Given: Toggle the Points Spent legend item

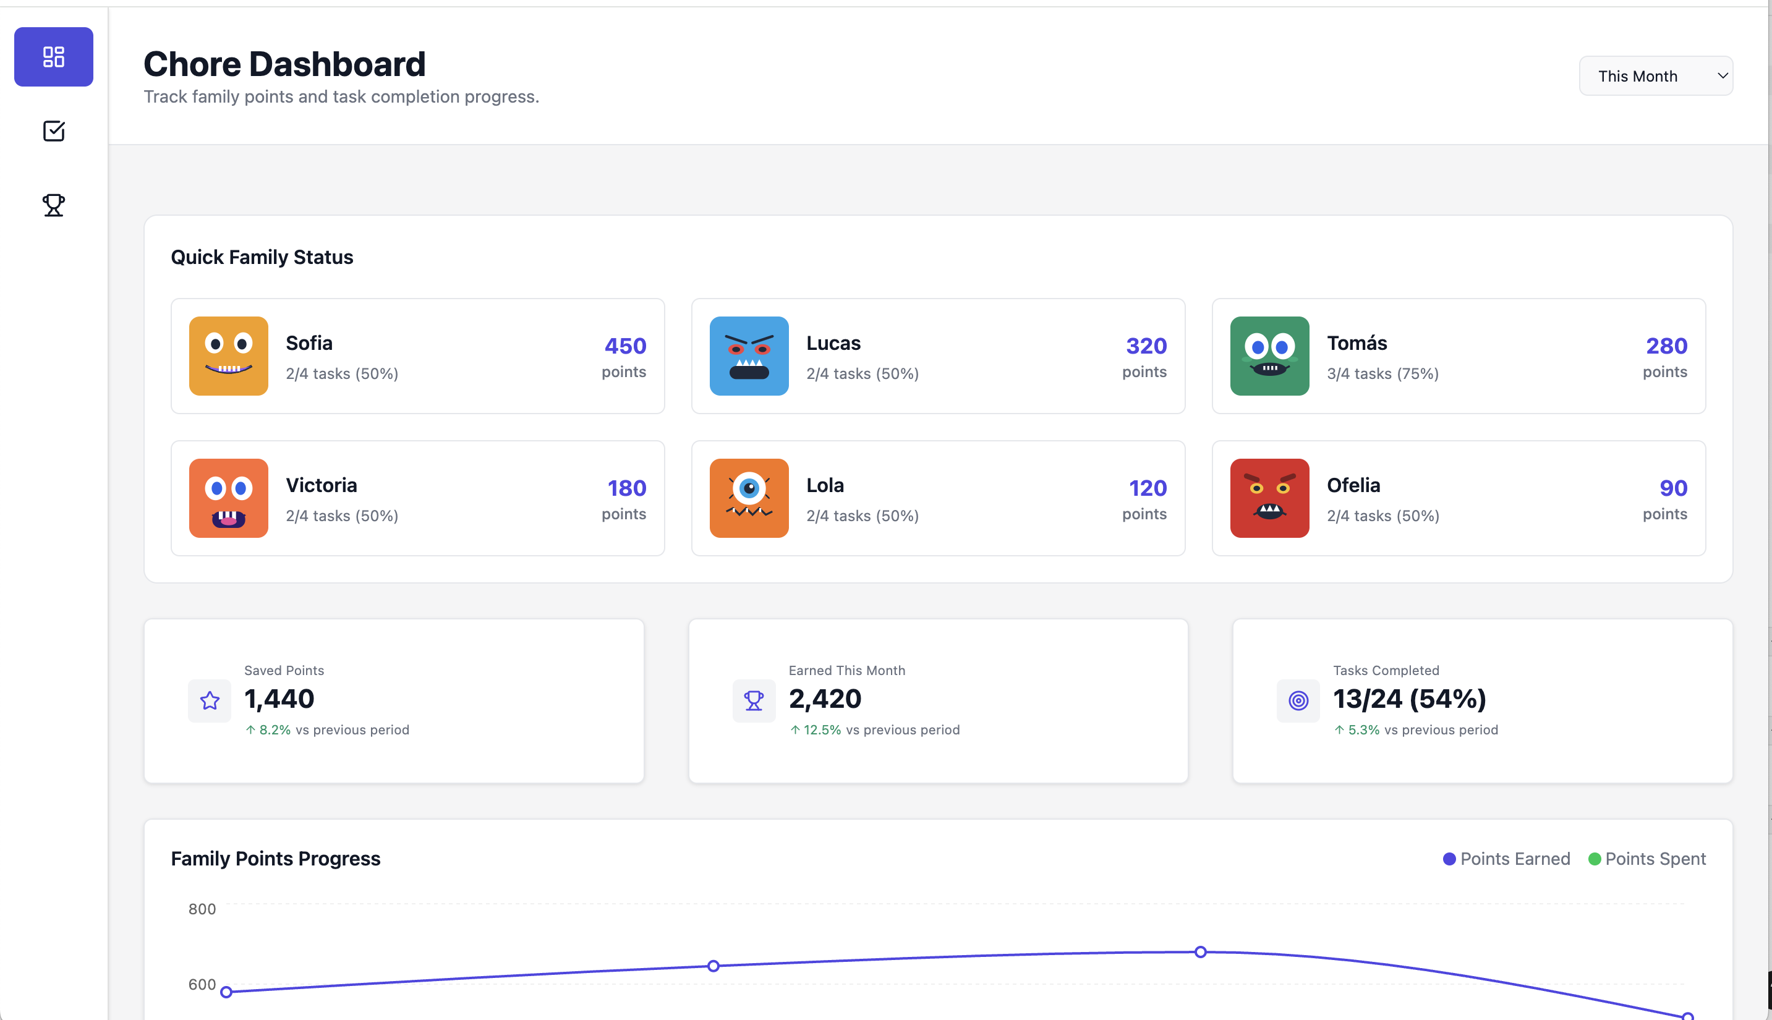Looking at the screenshot, I should pyautogui.click(x=1655, y=859).
